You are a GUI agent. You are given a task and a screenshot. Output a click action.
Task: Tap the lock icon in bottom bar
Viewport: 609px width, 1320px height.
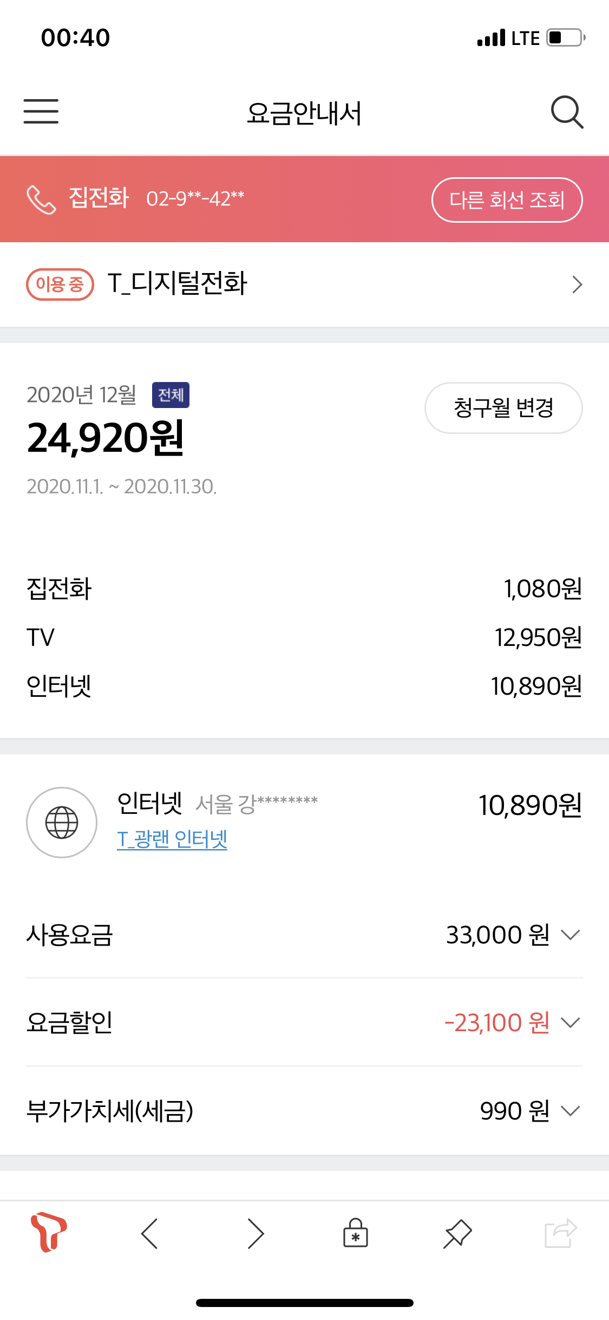pos(356,1234)
